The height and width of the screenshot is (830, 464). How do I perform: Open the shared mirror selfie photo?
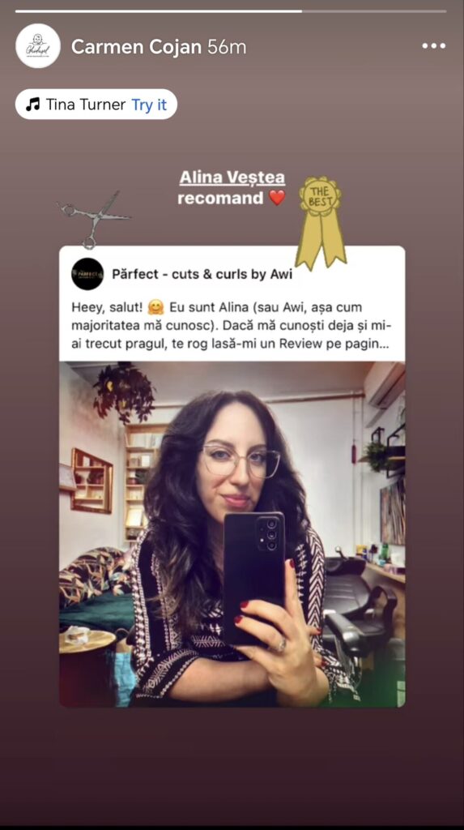232,534
